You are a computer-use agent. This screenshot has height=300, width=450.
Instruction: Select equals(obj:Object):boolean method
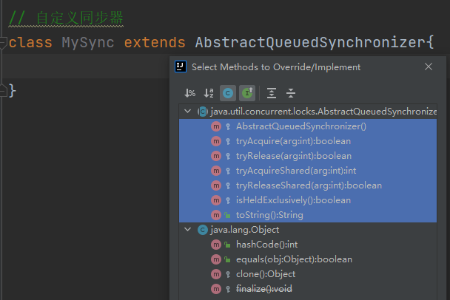coord(308,259)
